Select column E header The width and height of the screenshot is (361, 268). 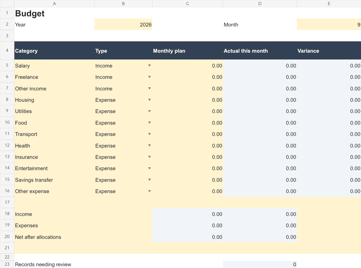click(x=329, y=4)
